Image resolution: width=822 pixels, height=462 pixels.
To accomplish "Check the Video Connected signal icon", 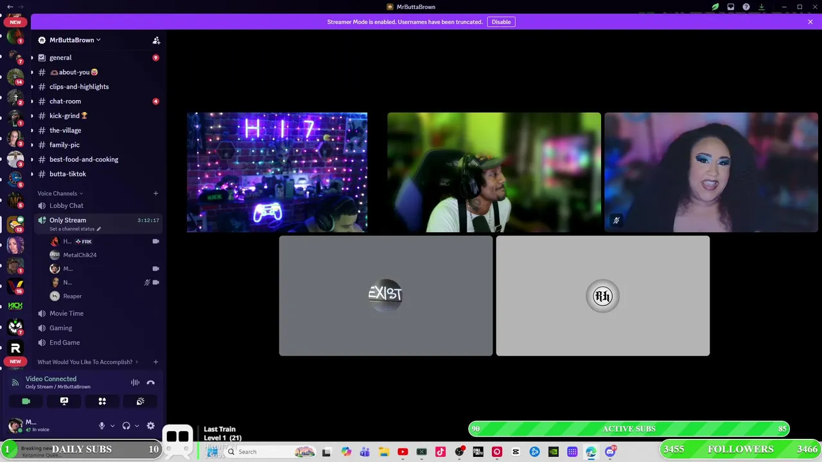I will 15,382.
